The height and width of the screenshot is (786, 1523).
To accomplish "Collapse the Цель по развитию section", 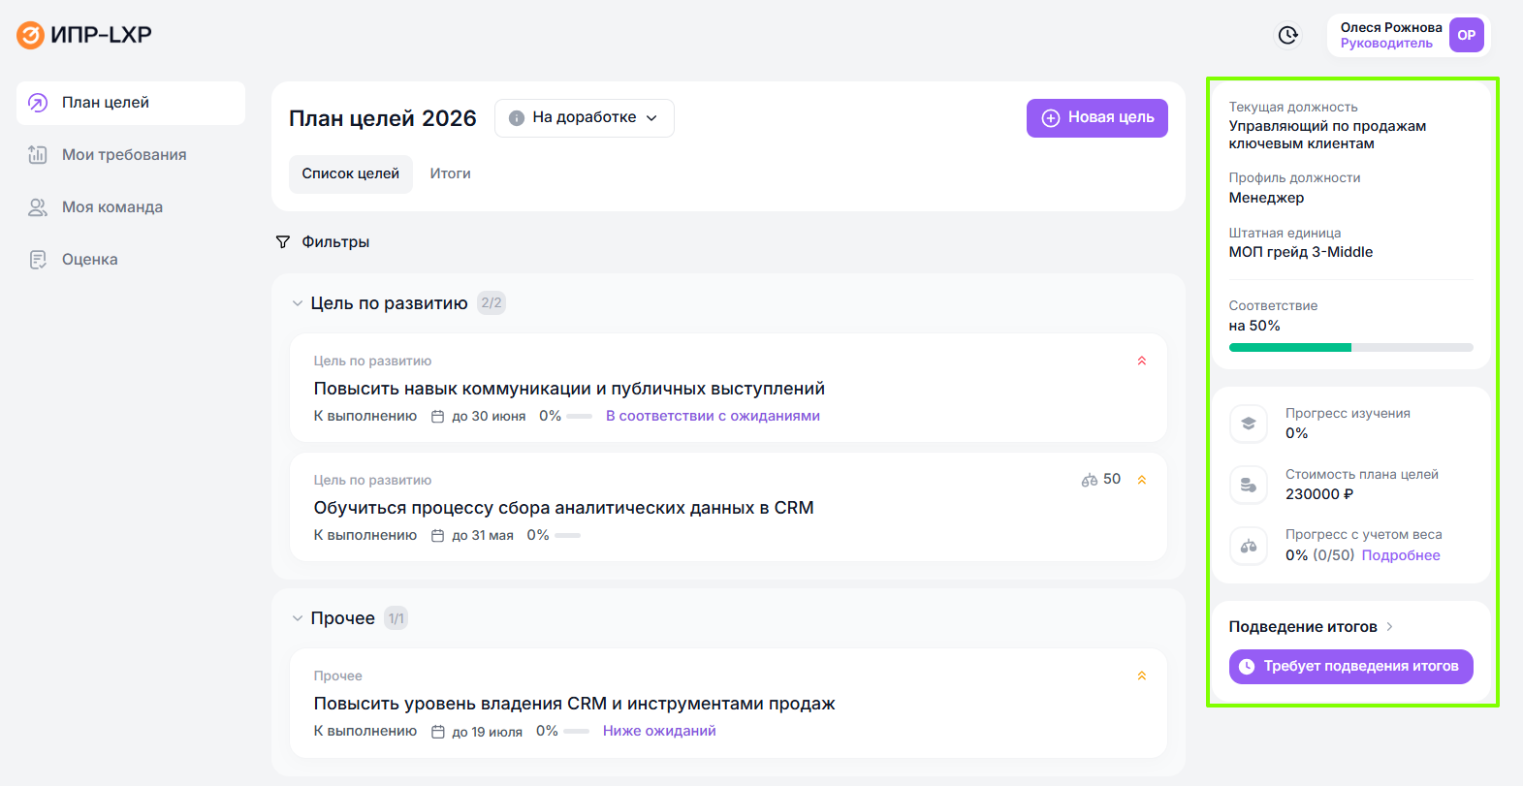I will point(298,303).
